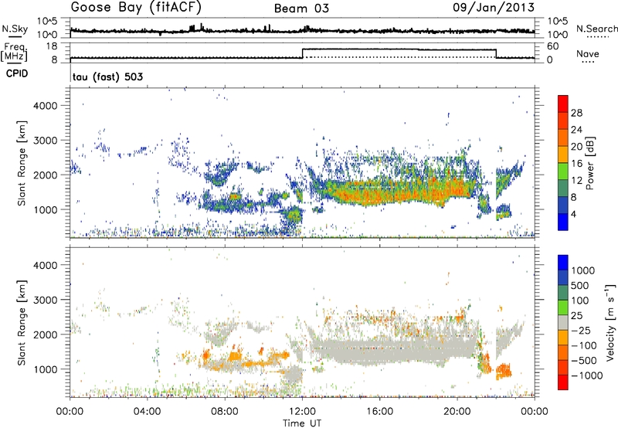
Task: Click the "24" value on Power colorbar
Action: 576,130
